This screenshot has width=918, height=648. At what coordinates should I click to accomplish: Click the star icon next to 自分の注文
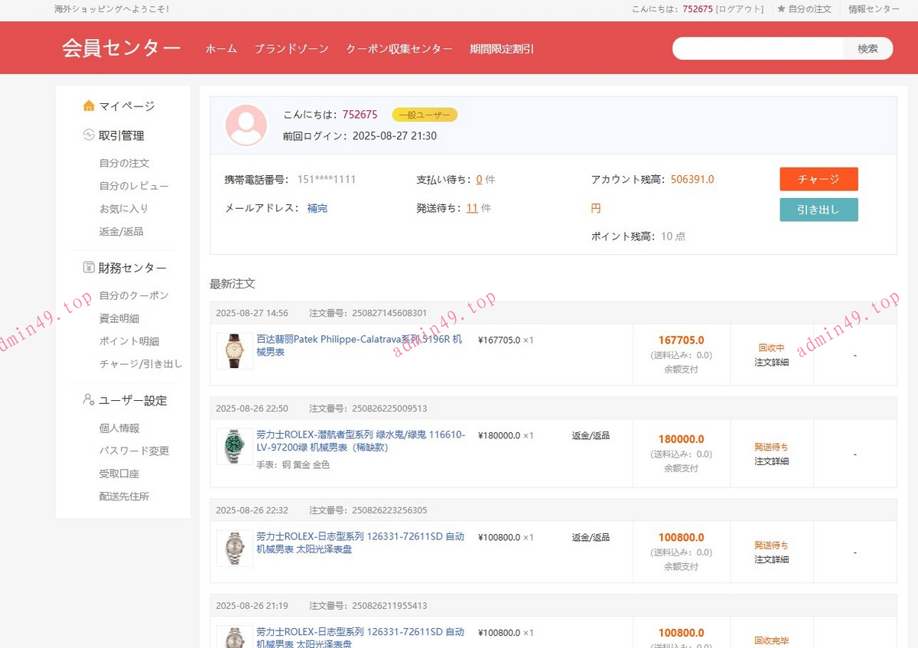tap(781, 9)
